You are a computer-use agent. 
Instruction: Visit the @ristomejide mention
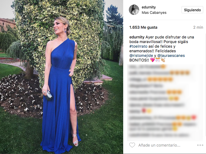click(141, 56)
